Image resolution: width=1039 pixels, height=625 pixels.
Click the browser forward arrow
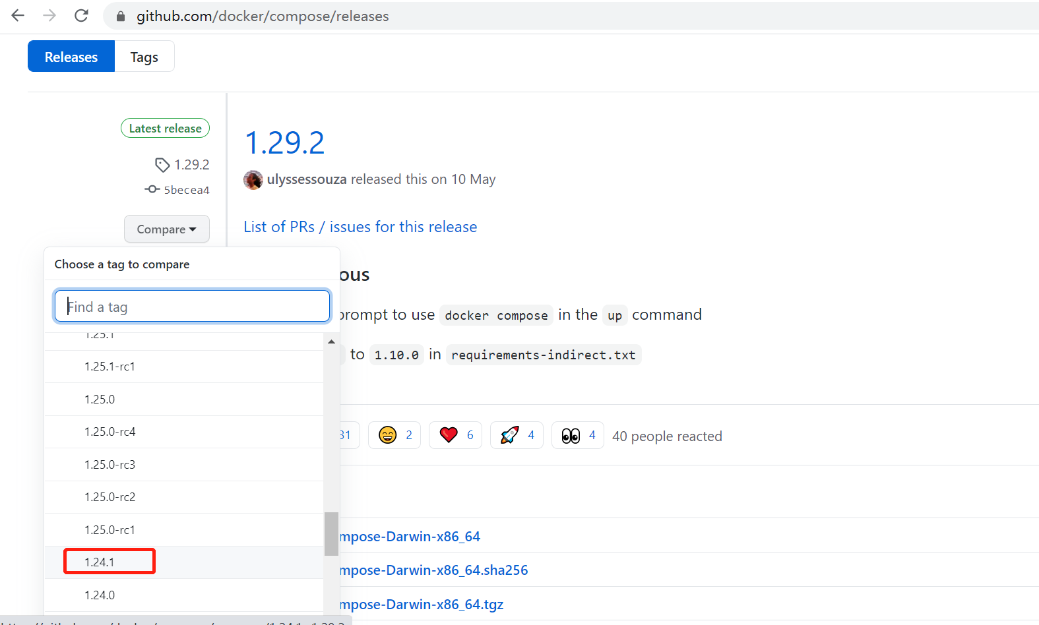49,16
